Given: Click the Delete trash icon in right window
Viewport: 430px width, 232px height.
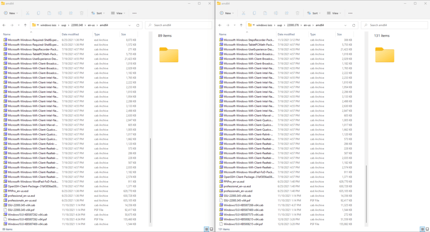Looking at the screenshot, I should (297, 13).
